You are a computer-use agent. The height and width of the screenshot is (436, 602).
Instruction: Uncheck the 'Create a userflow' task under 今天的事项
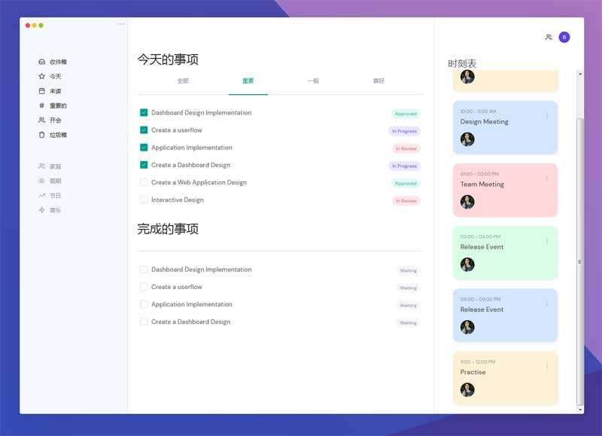coord(144,130)
